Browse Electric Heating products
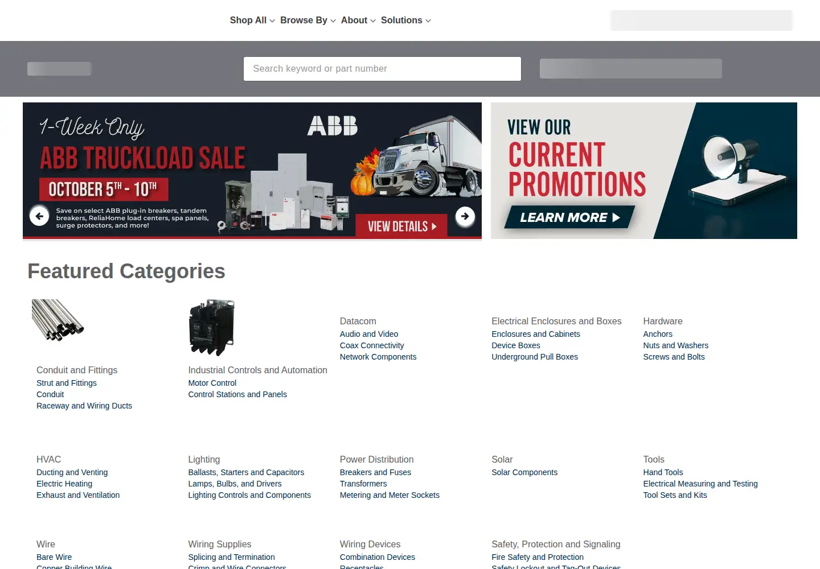Screen dimensions: 820x569 pos(64,484)
